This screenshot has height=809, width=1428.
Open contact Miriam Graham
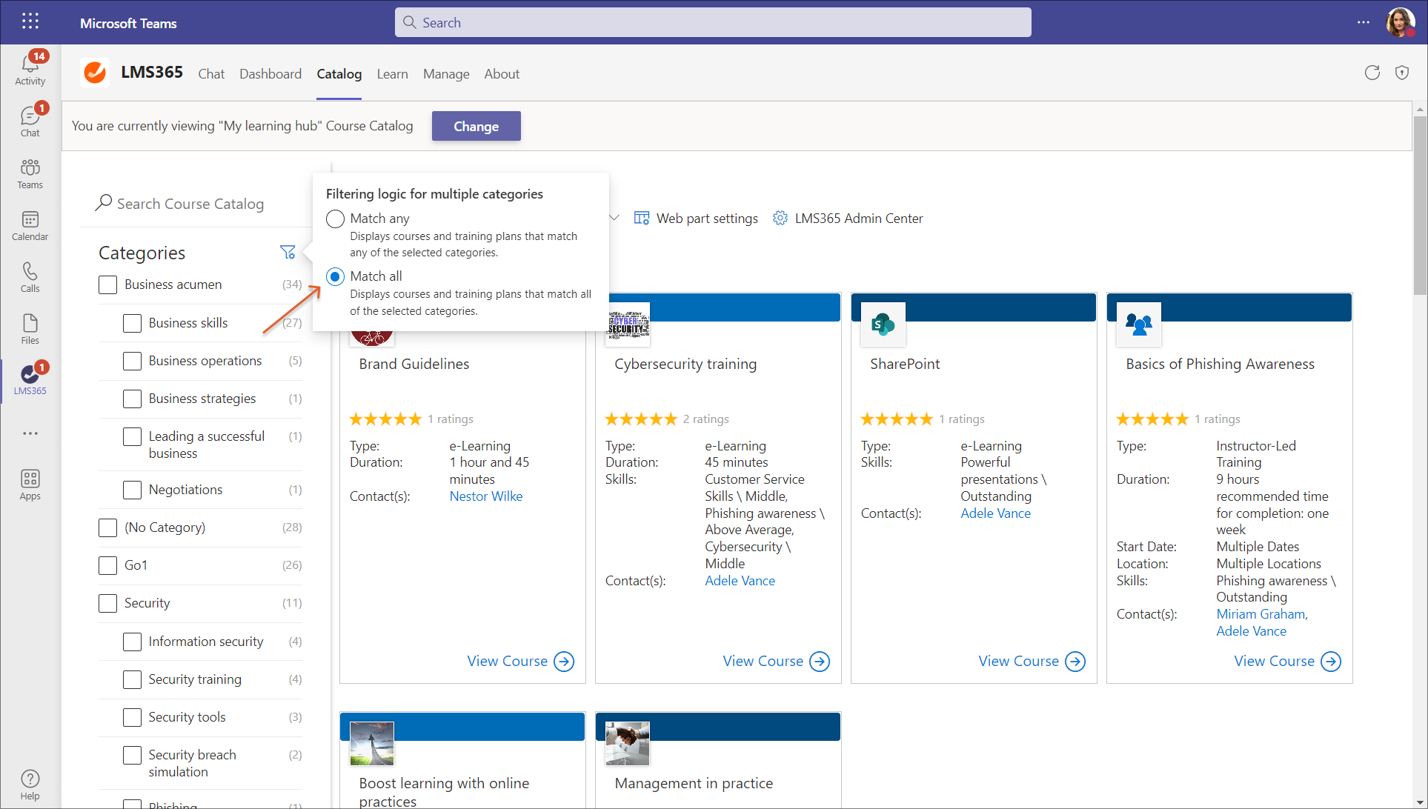click(x=1261, y=614)
